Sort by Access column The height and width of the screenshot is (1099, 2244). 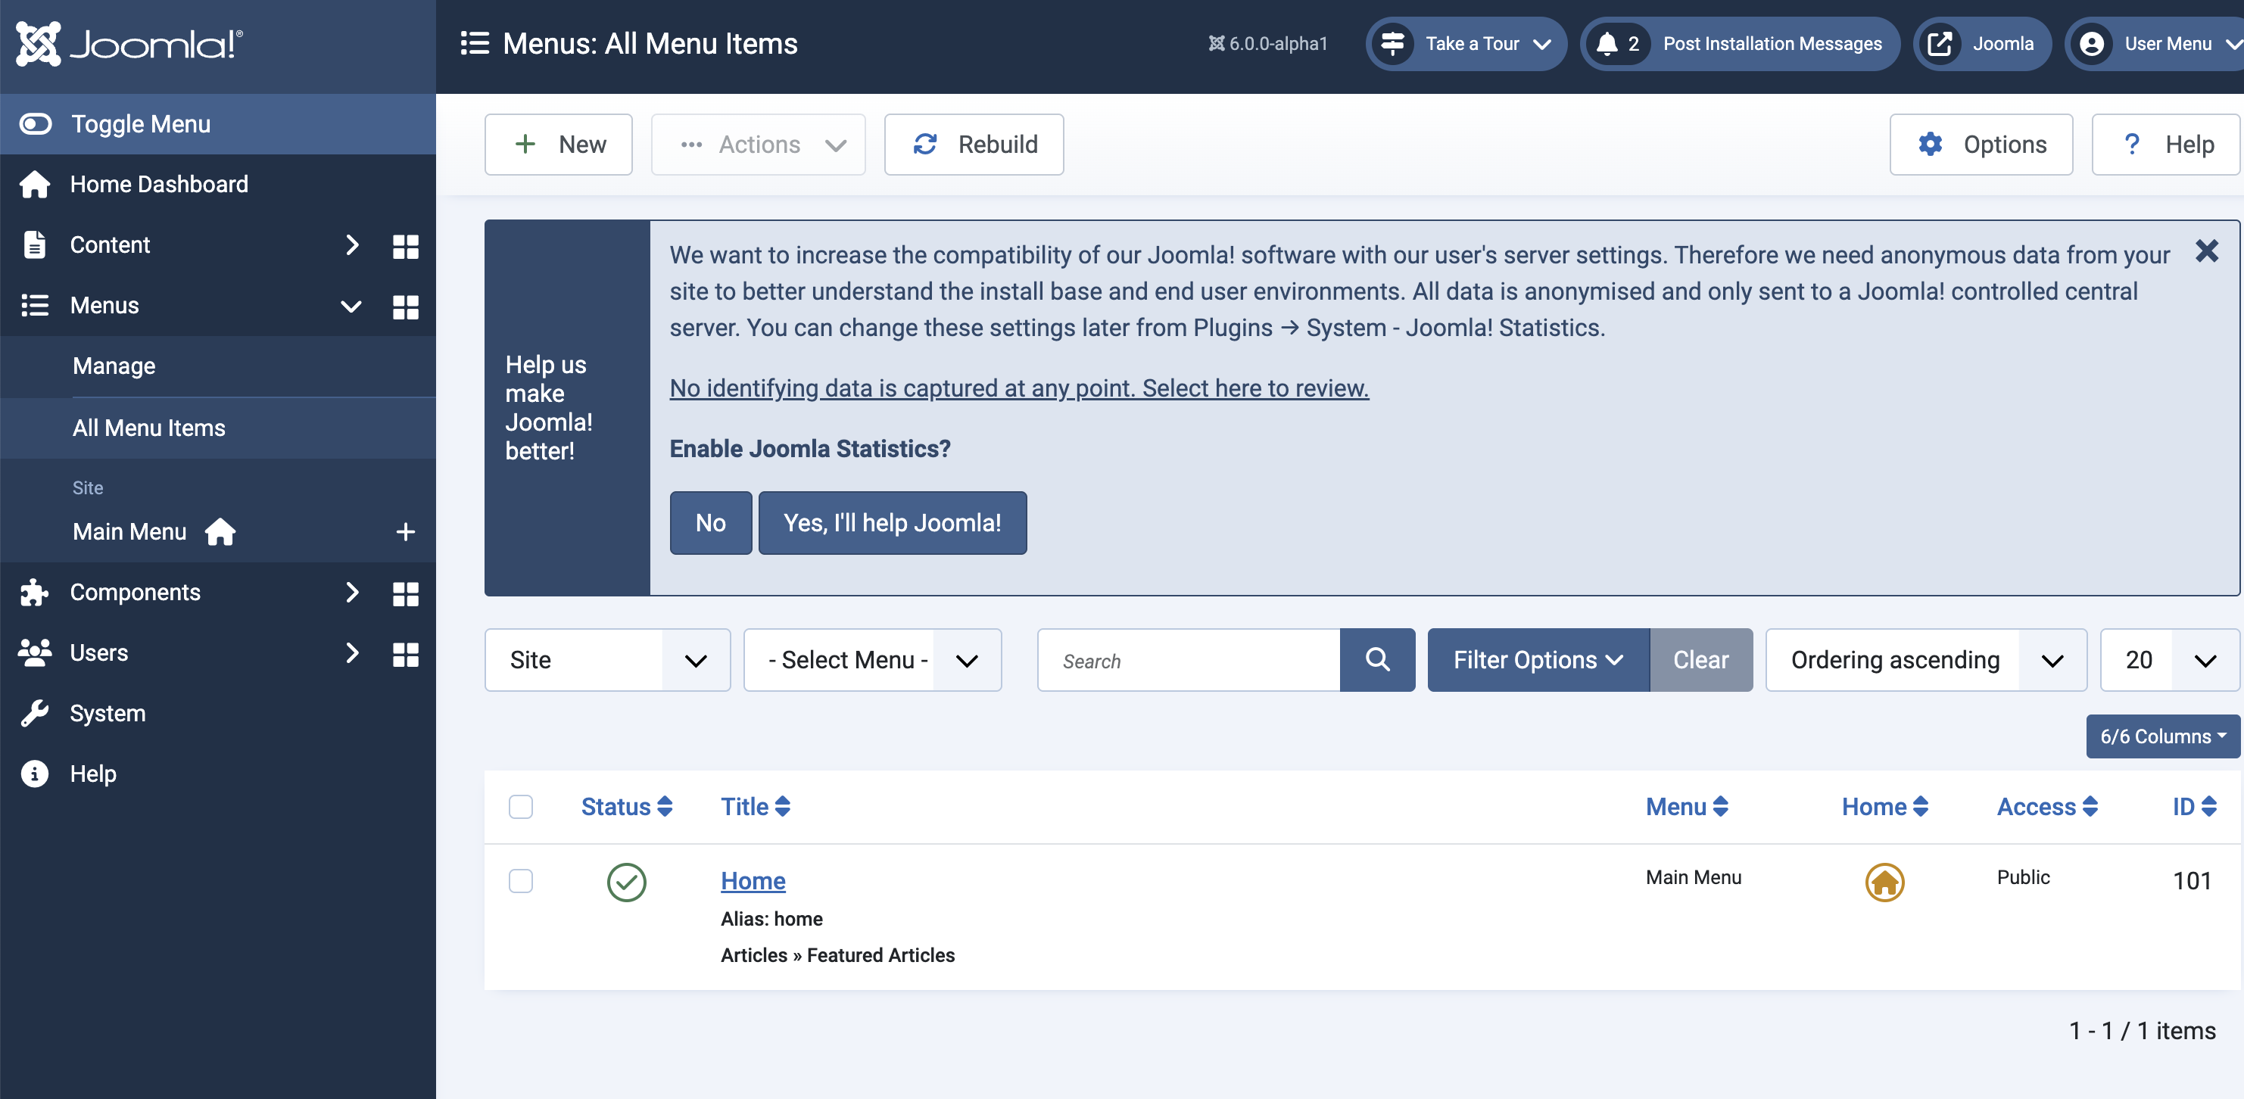2047,806
